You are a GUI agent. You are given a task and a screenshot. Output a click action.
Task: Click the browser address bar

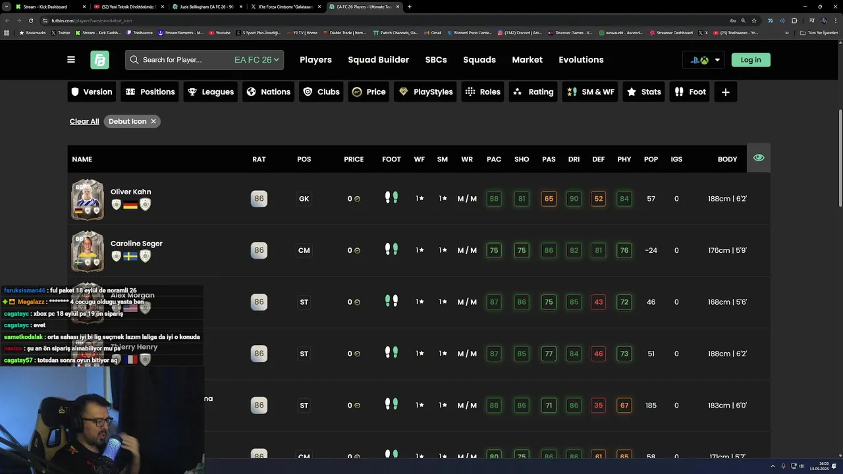point(382,20)
